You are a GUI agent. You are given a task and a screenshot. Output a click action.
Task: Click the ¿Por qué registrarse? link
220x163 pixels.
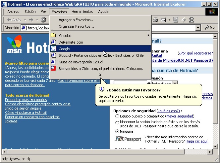click(195, 53)
